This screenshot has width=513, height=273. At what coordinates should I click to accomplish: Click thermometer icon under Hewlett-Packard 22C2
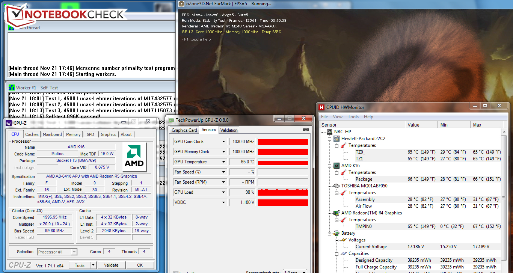click(x=343, y=145)
